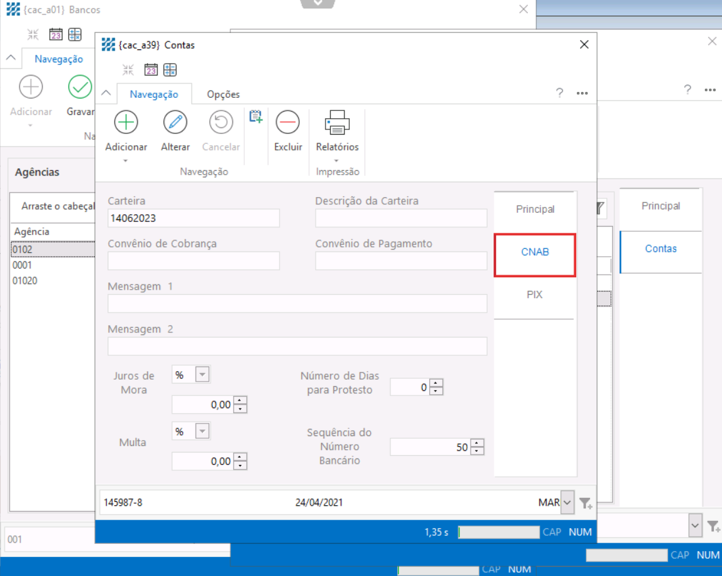722x576 pixels.
Task: Click Gravar checkmark in Bancos window
Action: pos(80,87)
